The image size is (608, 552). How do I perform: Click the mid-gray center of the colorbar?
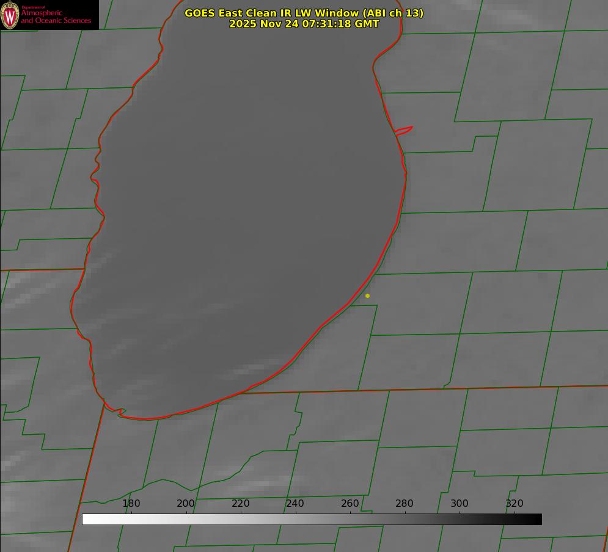tap(312, 519)
